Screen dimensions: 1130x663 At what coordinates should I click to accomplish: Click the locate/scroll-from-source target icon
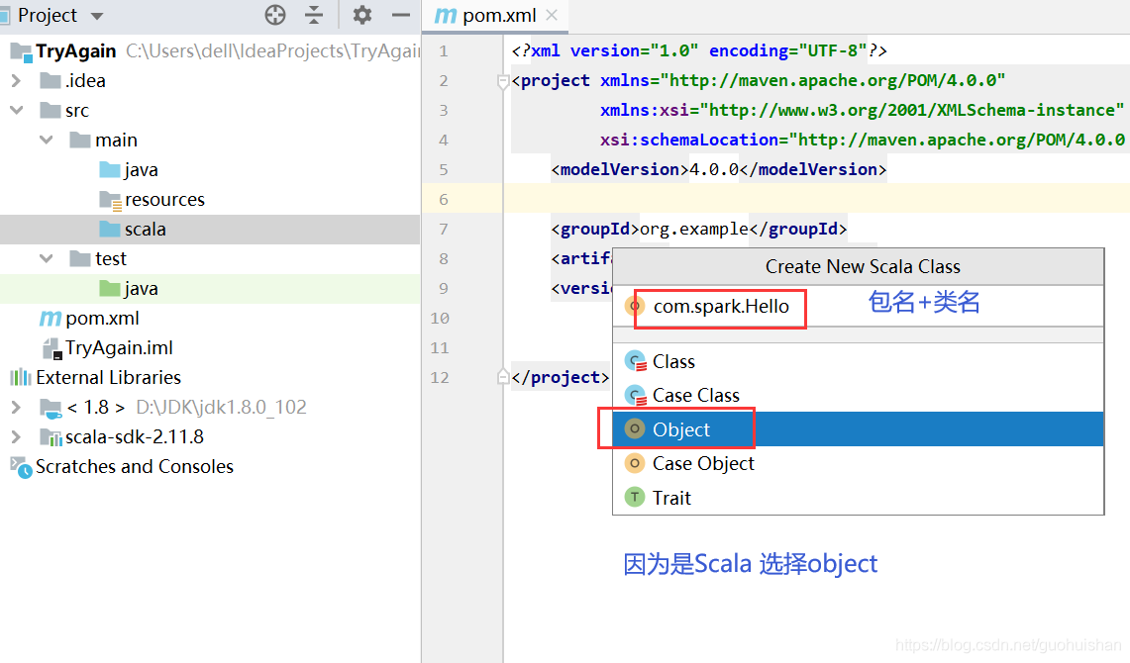click(x=275, y=15)
